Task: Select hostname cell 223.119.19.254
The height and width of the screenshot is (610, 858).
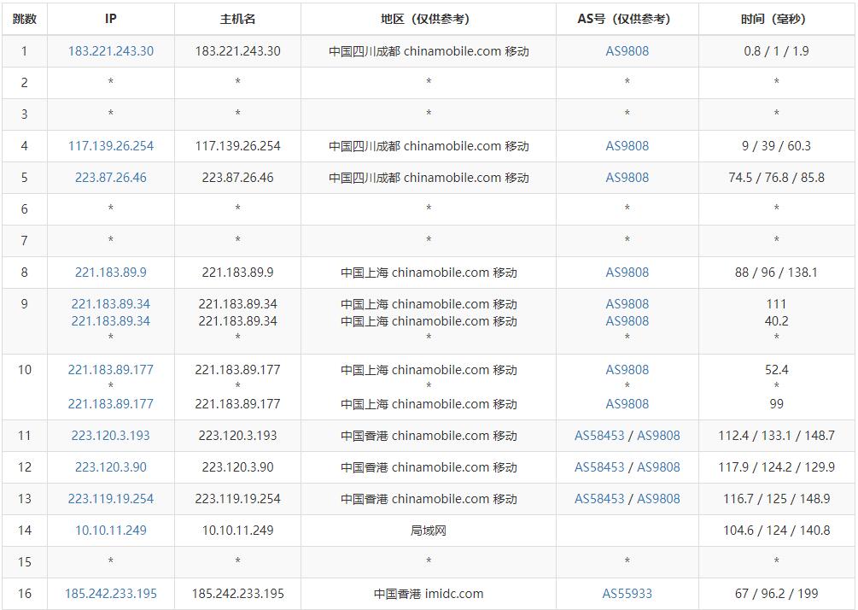Action: 237,499
